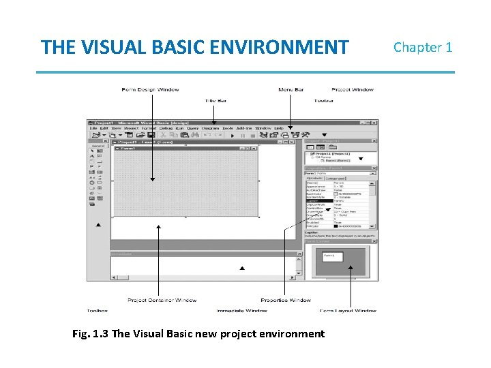
Task: Open the File menu
Action: [93, 128]
